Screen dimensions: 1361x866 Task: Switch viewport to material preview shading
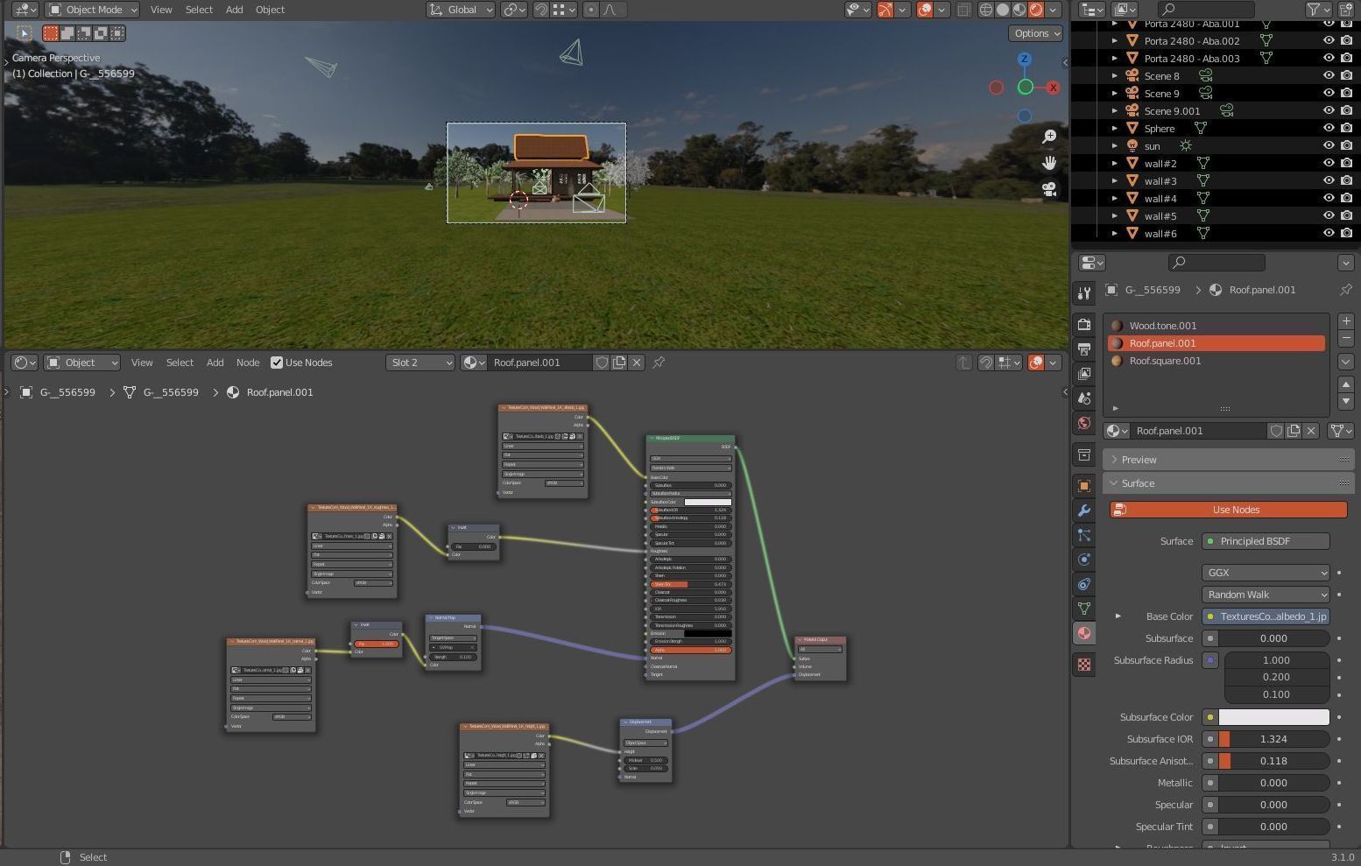click(1019, 10)
